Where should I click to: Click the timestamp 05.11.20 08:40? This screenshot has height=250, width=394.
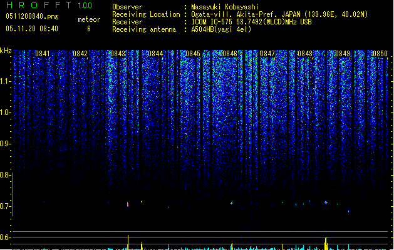pos(32,29)
